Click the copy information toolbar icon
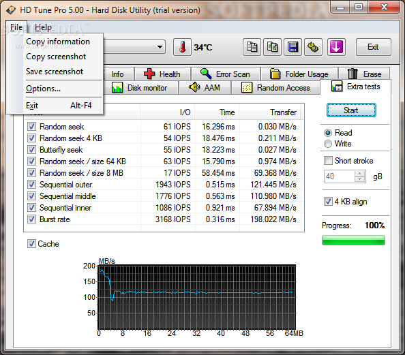This screenshot has width=405, height=355. [252, 47]
